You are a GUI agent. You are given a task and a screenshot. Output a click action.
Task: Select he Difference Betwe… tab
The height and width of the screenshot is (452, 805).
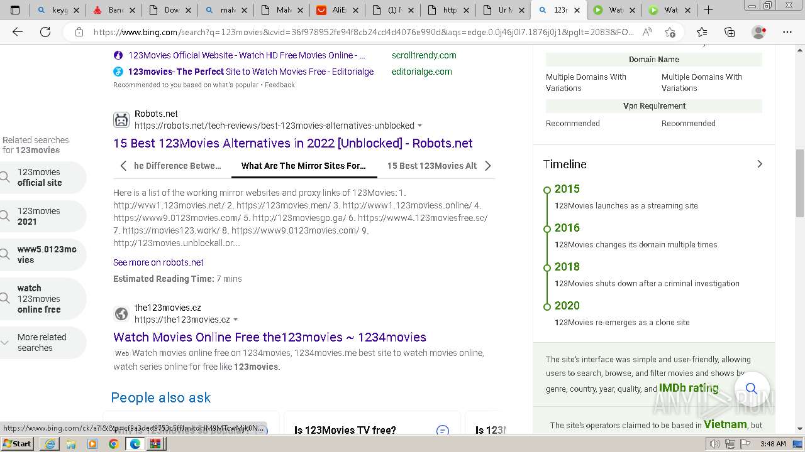tap(177, 166)
